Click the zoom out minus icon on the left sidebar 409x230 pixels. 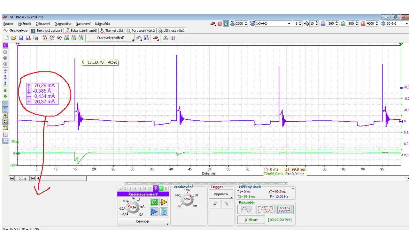coord(5,52)
